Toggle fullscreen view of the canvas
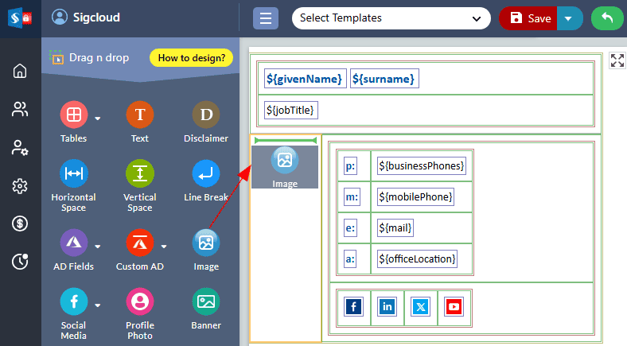Viewport: 627px width, 346px height. tap(617, 60)
